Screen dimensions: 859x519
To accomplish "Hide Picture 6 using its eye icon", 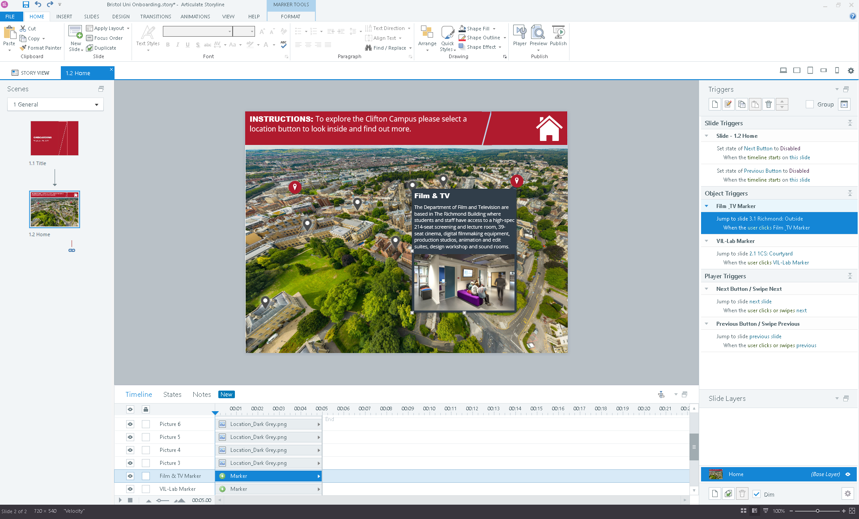I will coord(130,424).
